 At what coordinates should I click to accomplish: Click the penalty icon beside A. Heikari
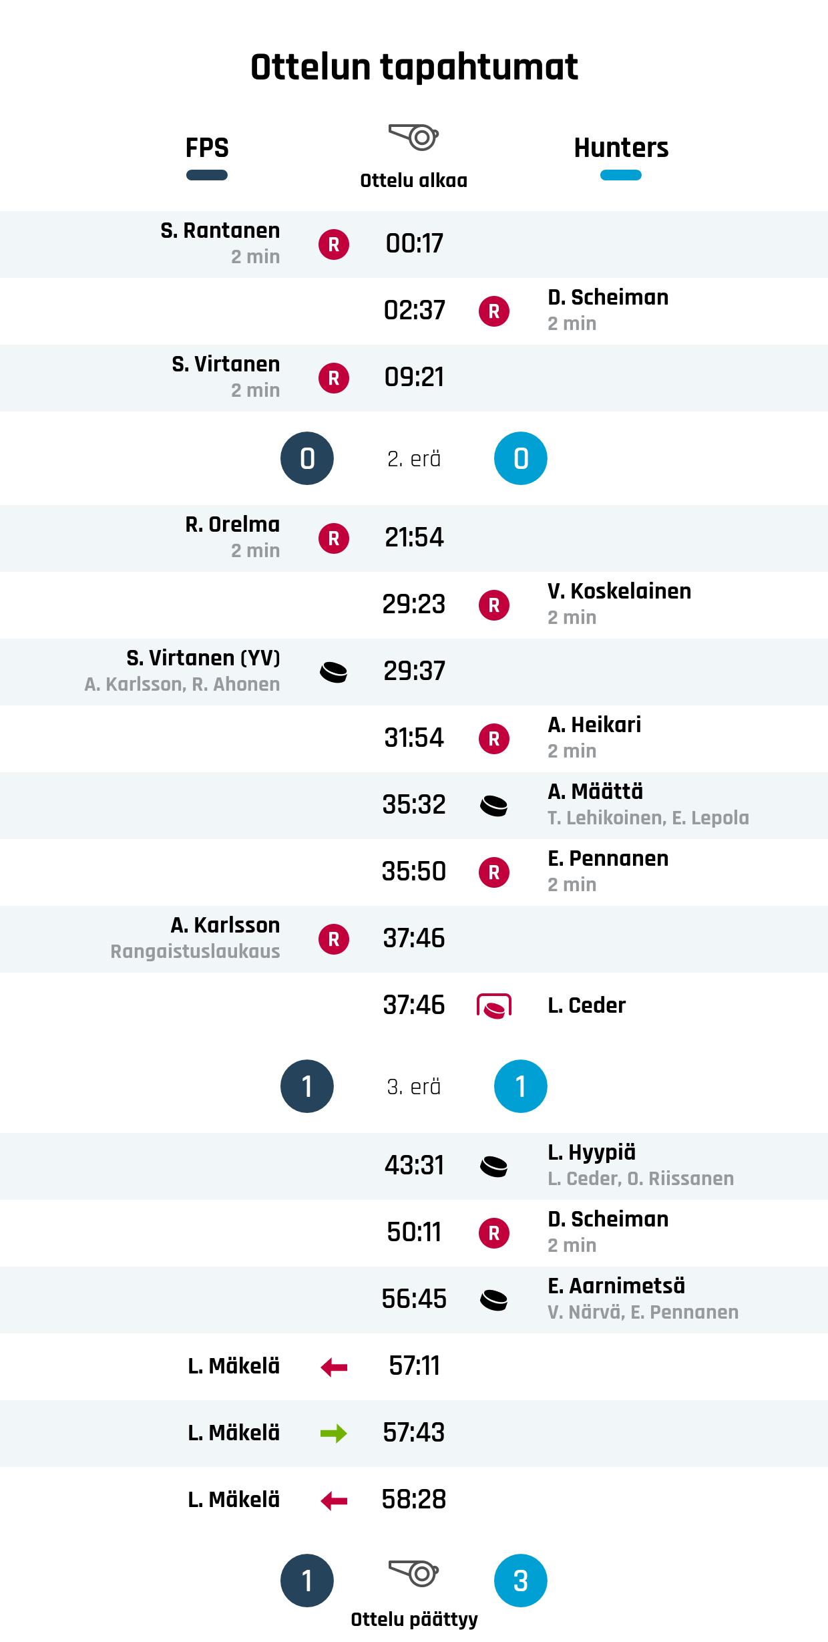[x=494, y=739]
